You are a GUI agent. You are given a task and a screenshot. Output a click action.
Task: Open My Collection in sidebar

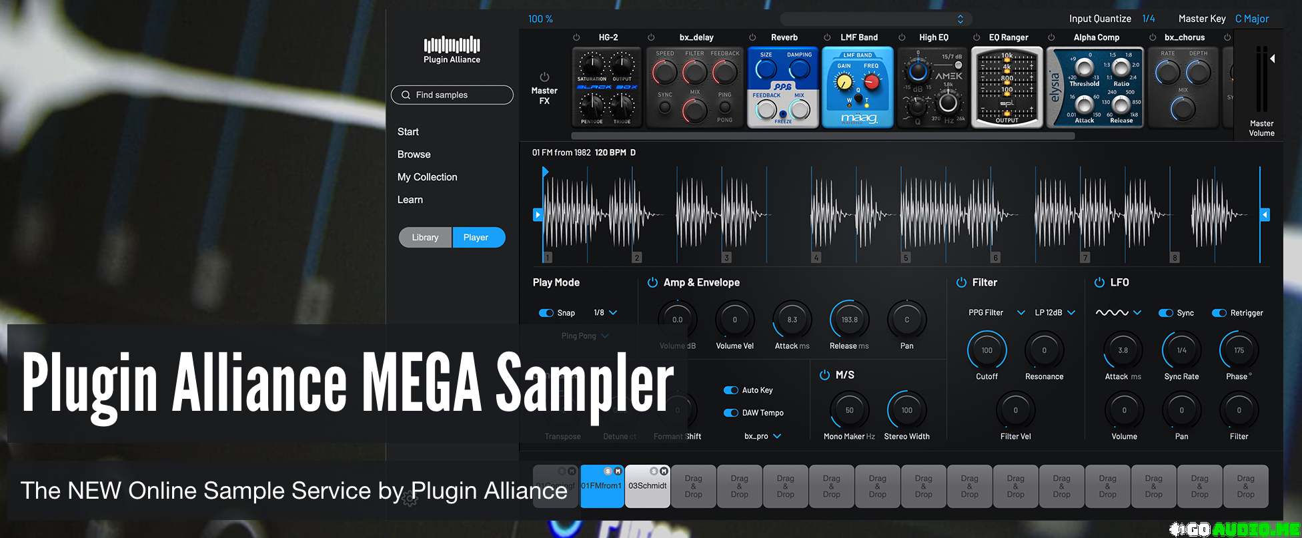pyautogui.click(x=428, y=177)
